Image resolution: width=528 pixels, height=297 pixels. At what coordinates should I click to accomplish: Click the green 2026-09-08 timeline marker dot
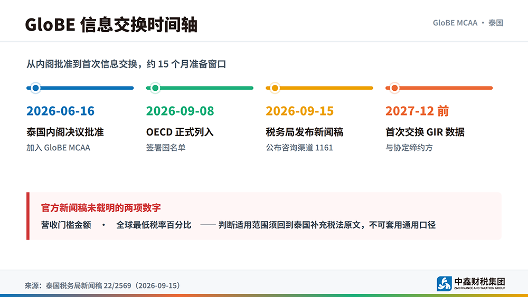tap(155, 88)
